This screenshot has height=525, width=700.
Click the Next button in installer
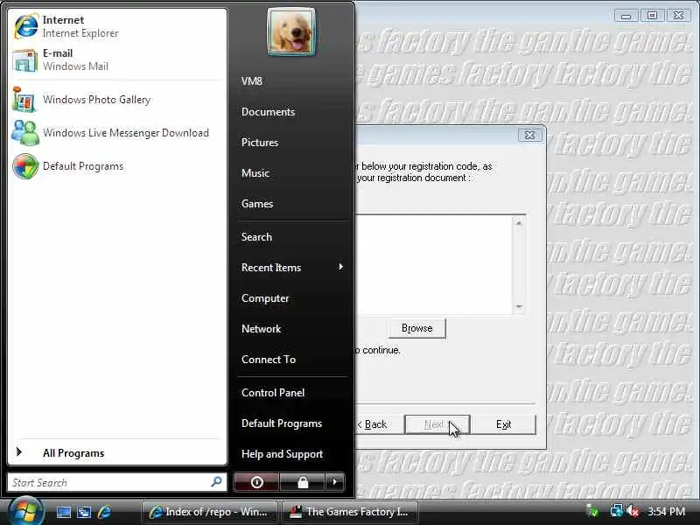pyautogui.click(x=437, y=424)
